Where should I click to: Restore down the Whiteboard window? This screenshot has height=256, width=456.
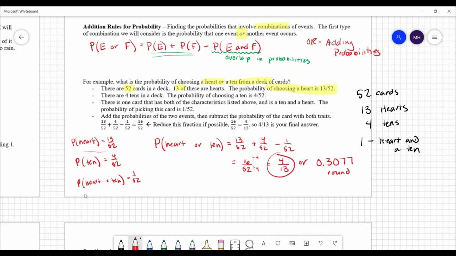tap(435, 11)
